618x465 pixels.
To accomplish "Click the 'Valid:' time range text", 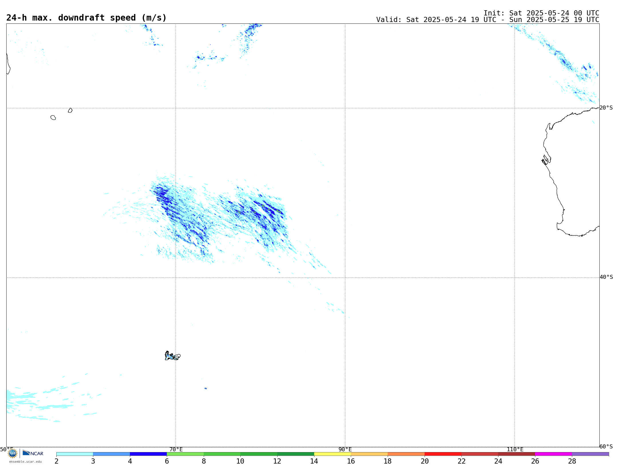I will (488, 20).
